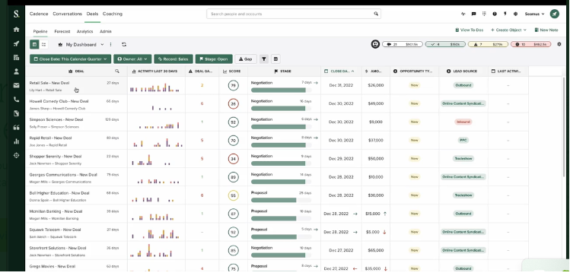Click Squawk Telecom Proposal stage progress bar
Screen dimensions: 570x279
(281, 237)
